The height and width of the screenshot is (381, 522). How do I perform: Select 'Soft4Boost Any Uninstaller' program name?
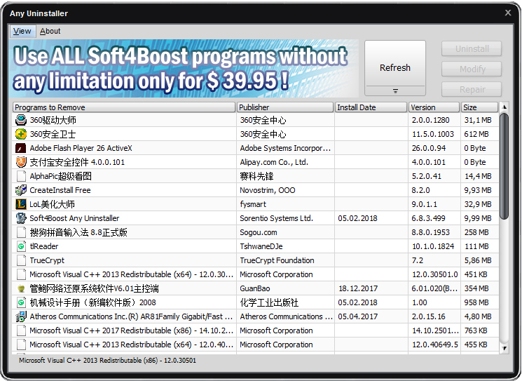74,218
